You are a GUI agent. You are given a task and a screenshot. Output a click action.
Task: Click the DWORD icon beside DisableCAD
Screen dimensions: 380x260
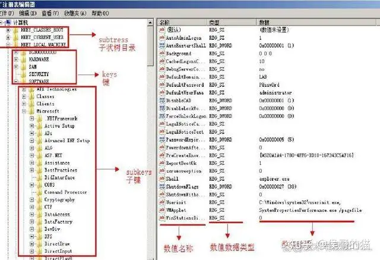pos(162,101)
